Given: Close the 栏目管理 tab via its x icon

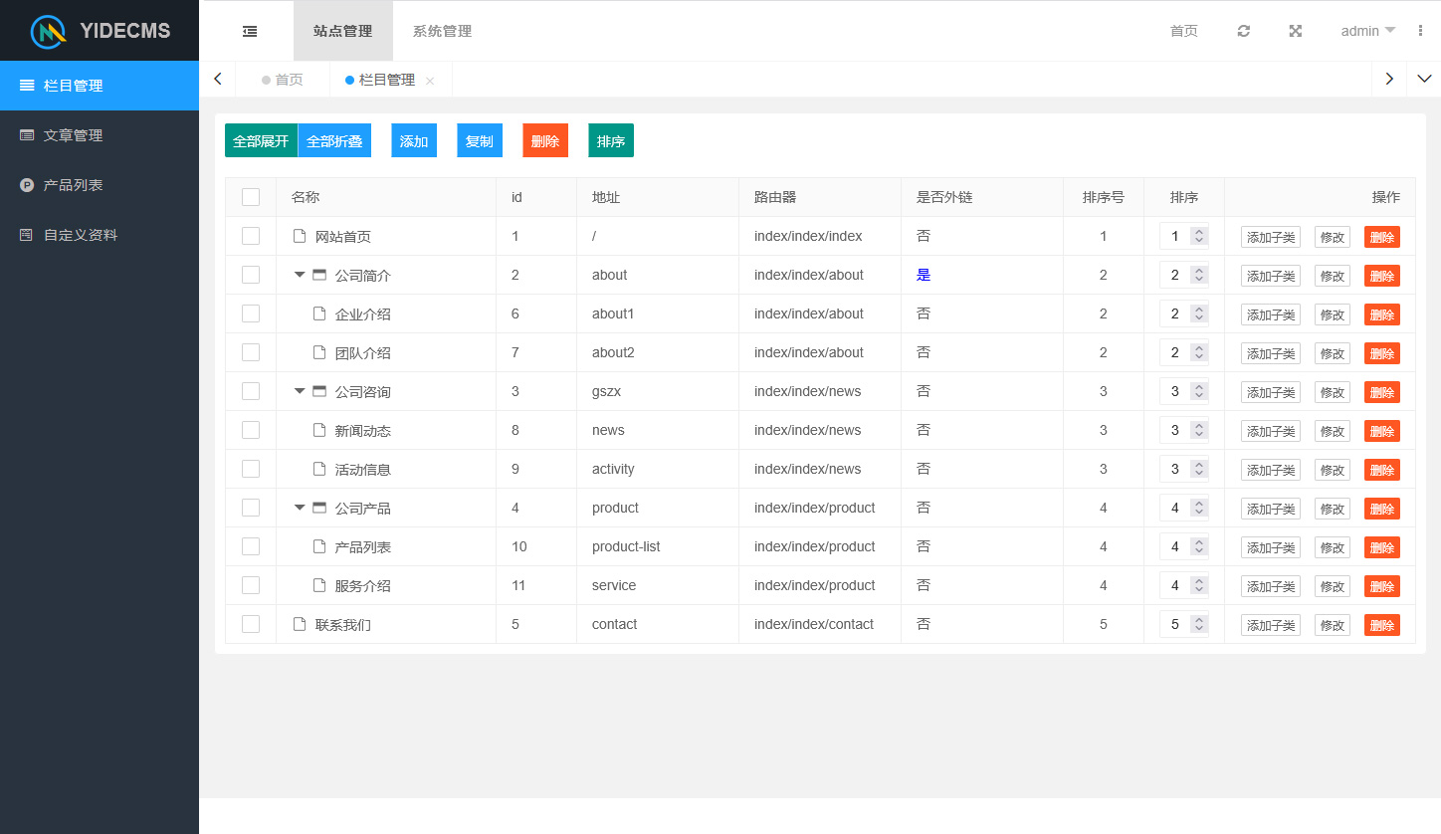Looking at the screenshot, I should tap(430, 82).
